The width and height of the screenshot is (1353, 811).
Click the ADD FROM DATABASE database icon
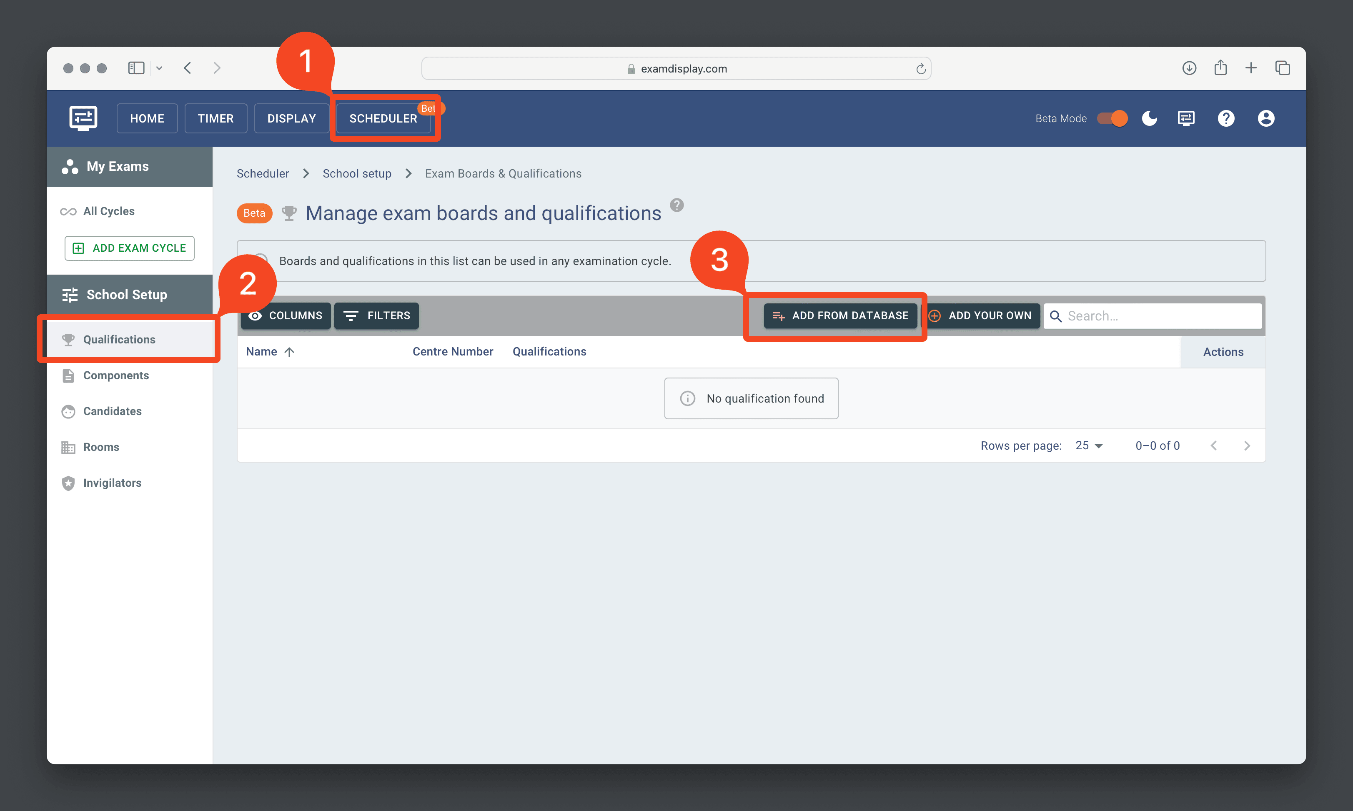778,316
